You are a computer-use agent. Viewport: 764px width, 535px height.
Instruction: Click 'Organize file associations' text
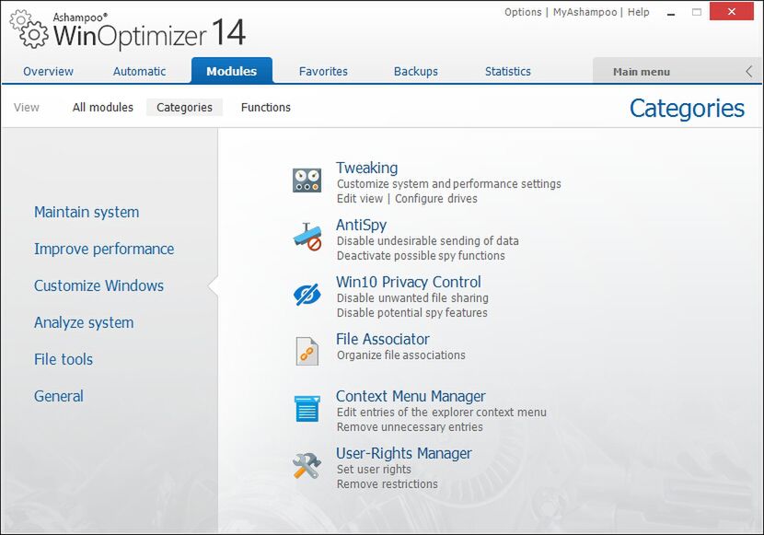point(400,355)
